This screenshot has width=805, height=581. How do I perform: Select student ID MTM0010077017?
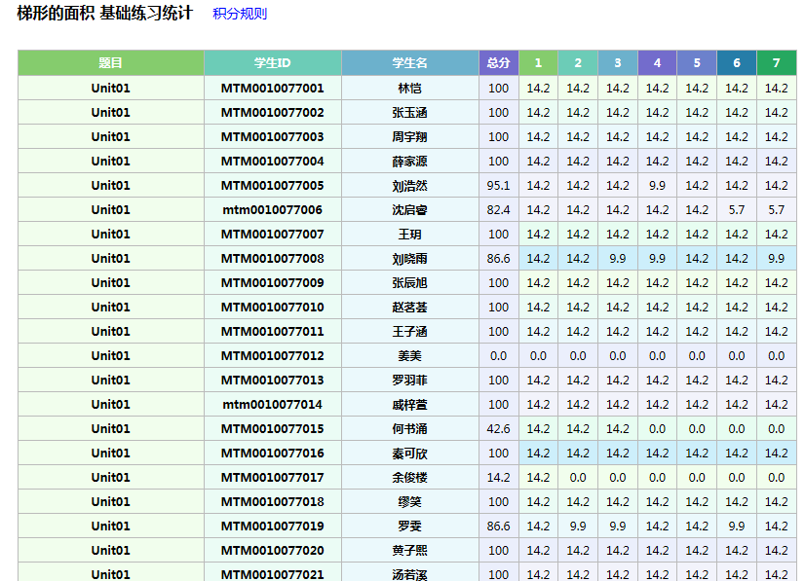(x=273, y=478)
